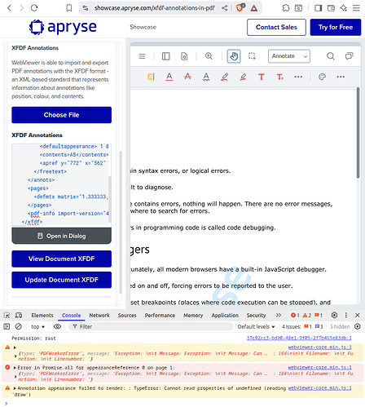Image resolution: width=365 pixels, height=407 pixels.
Task: Switch to the Network tab
Action: [99, 316]
